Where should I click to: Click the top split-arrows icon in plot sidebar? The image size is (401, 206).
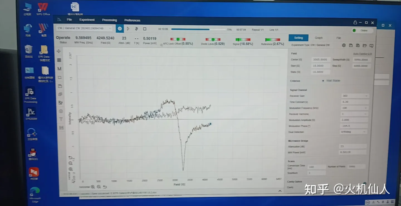pyautogui.click(x=59, y=51)
